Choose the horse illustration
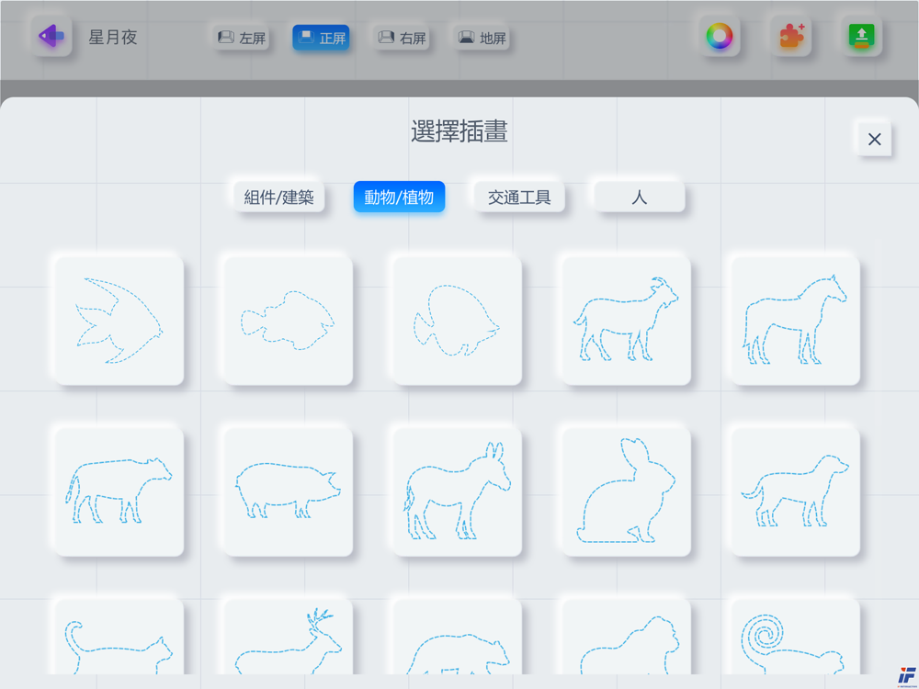 795,321
